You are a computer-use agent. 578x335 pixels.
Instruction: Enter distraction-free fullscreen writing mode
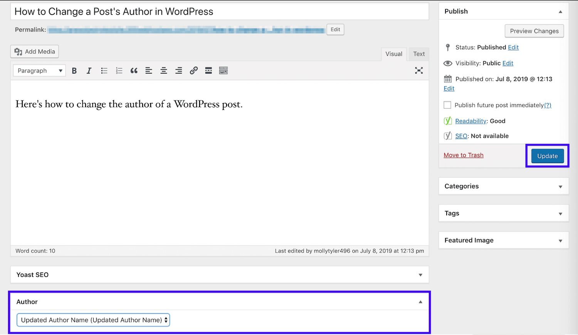tap(419, 70)
